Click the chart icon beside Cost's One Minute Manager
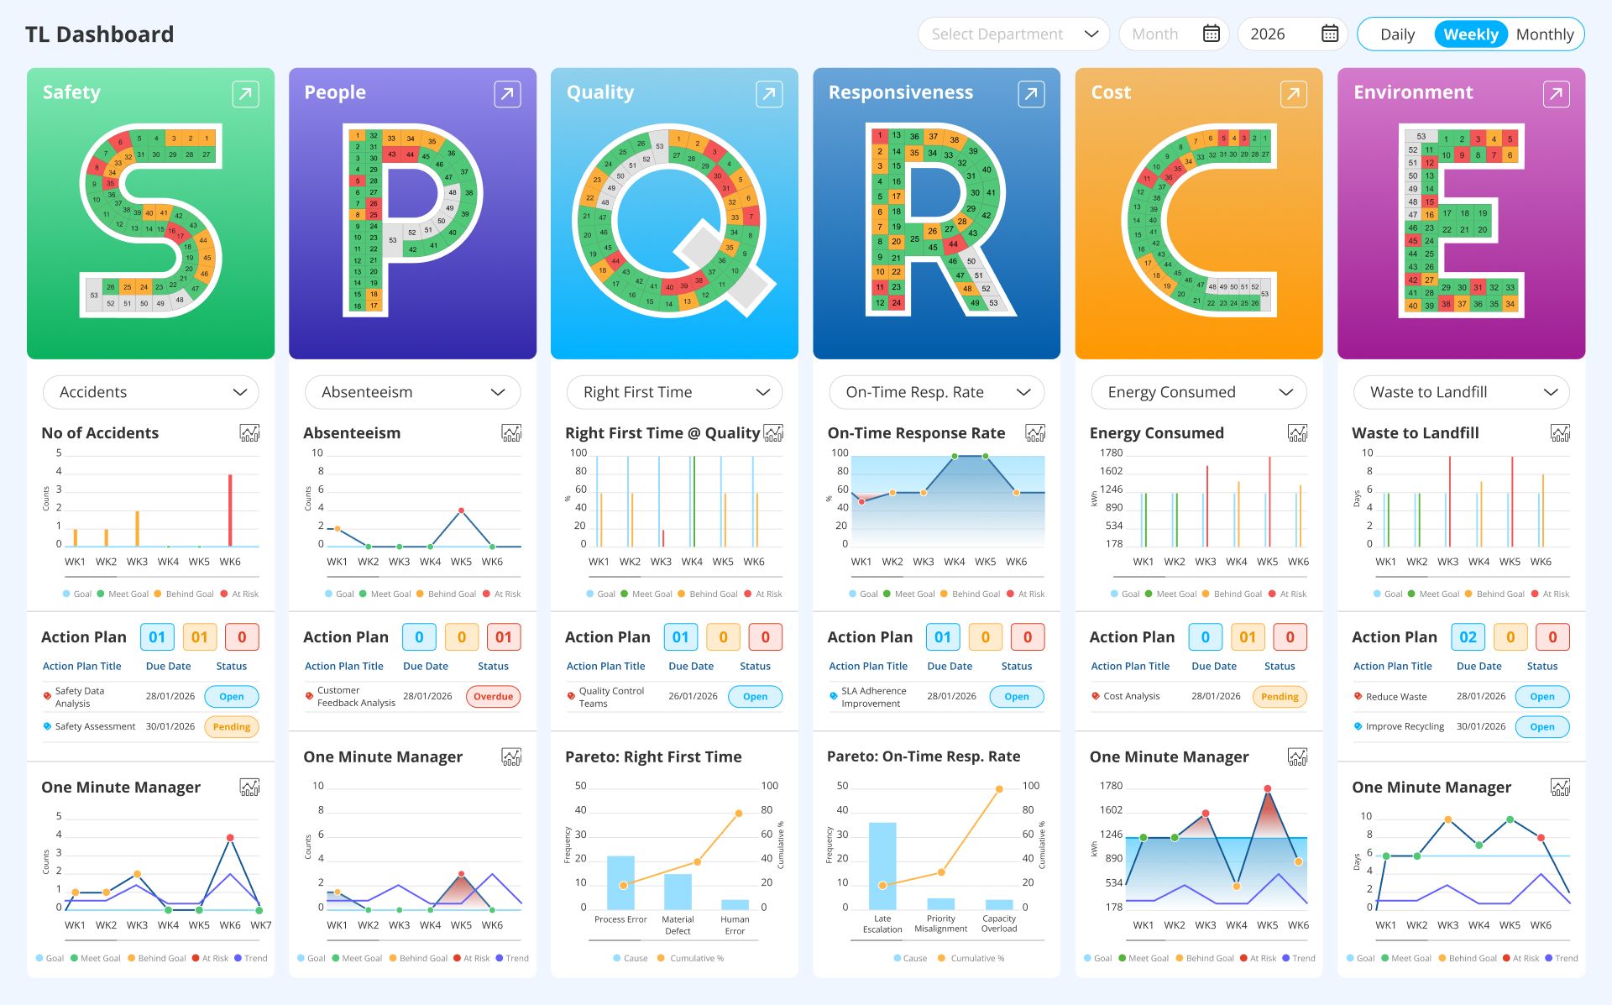 pyautogui.click(x=1297, y=756)
